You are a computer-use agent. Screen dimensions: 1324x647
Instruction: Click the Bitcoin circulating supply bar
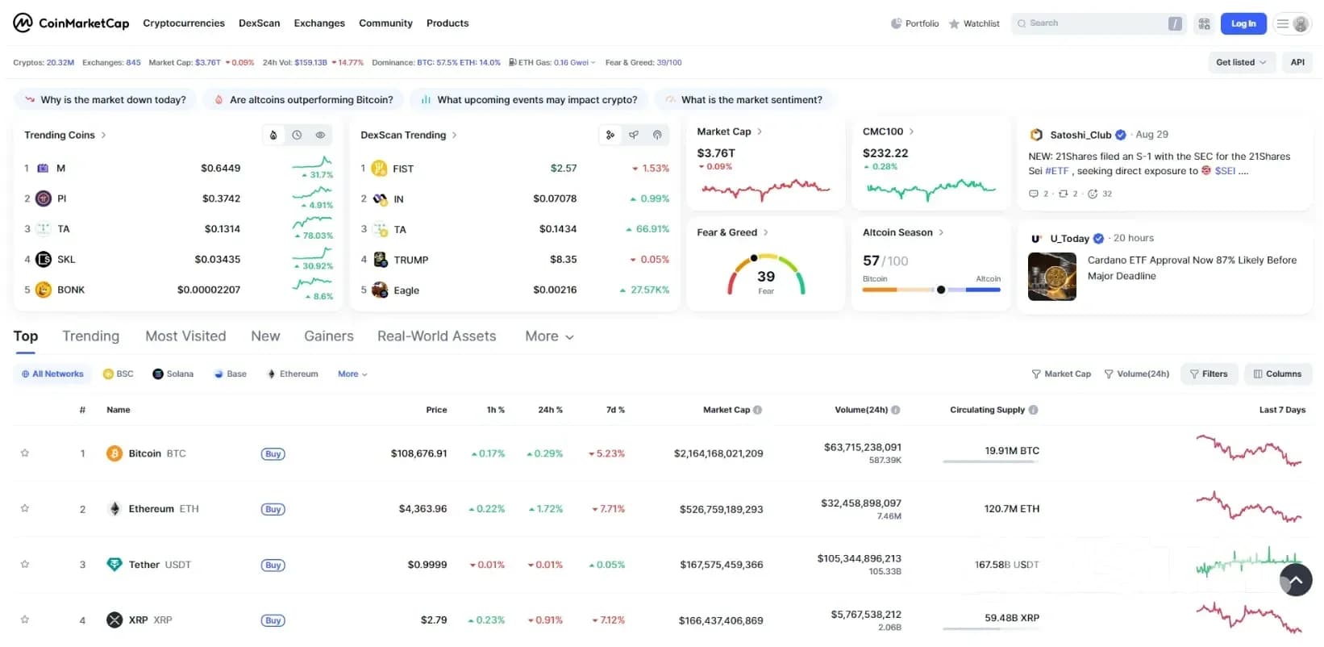tap(992, 461)
